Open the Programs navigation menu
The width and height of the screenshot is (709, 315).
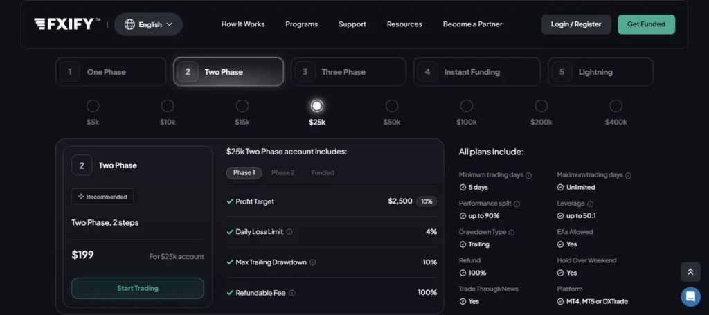tap(302, 24)
